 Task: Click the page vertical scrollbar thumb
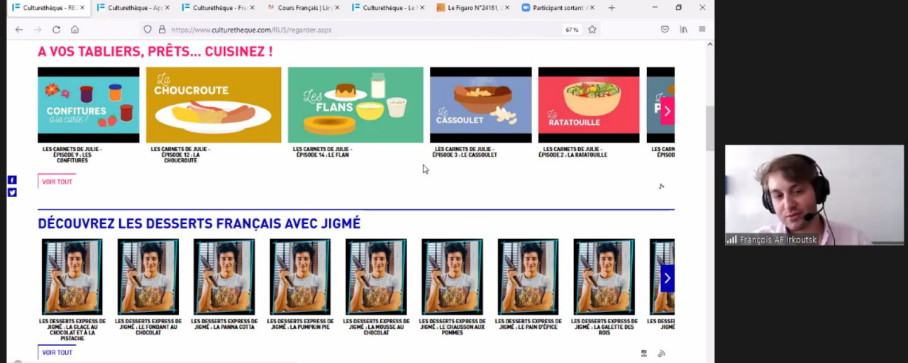coord(710,128)
